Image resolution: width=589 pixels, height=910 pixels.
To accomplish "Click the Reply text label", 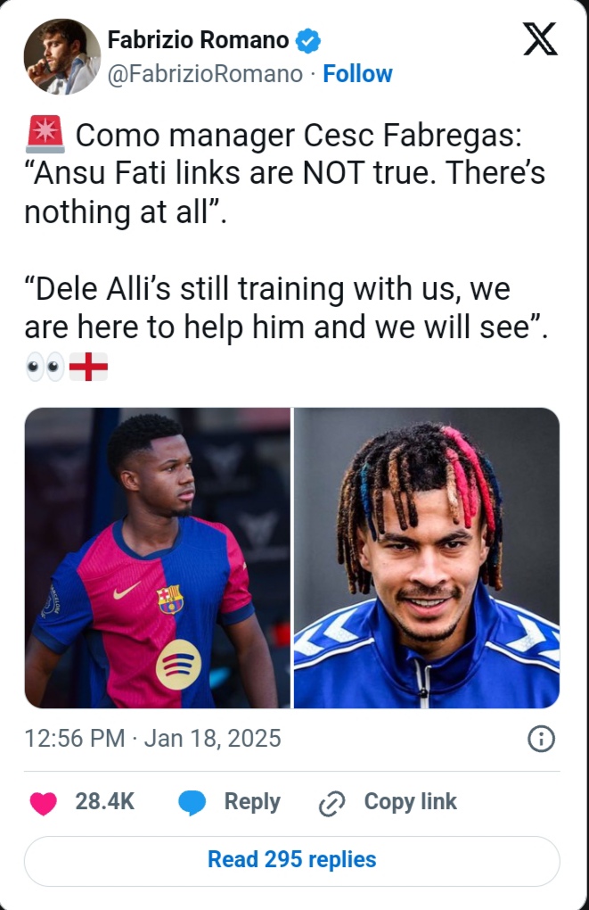I will click(x=252, y=802).
